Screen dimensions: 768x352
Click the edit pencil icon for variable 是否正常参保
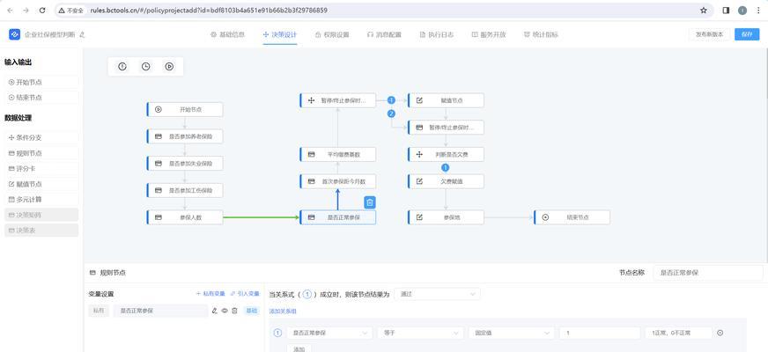coord(214,311)
